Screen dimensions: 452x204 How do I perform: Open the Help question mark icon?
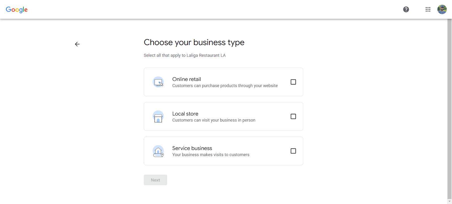coord(406,10)
